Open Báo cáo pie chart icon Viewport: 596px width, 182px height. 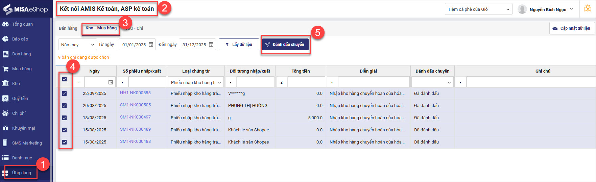5,39
